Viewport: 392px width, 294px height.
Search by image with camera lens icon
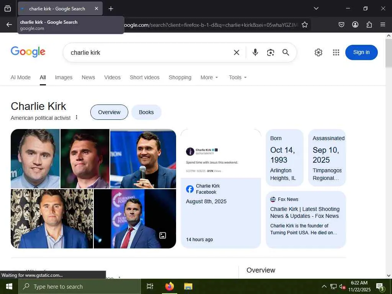point(271,52)
